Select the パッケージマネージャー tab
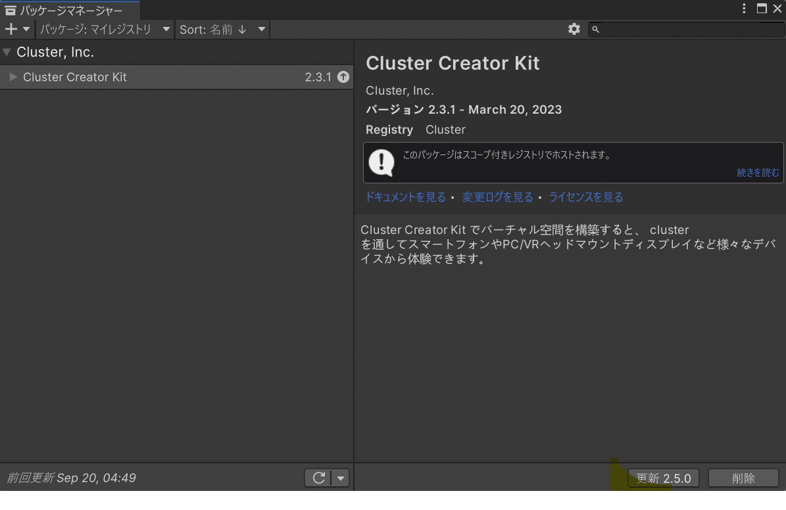This screenshot has height=510, width=786. (x=70, y=10)
